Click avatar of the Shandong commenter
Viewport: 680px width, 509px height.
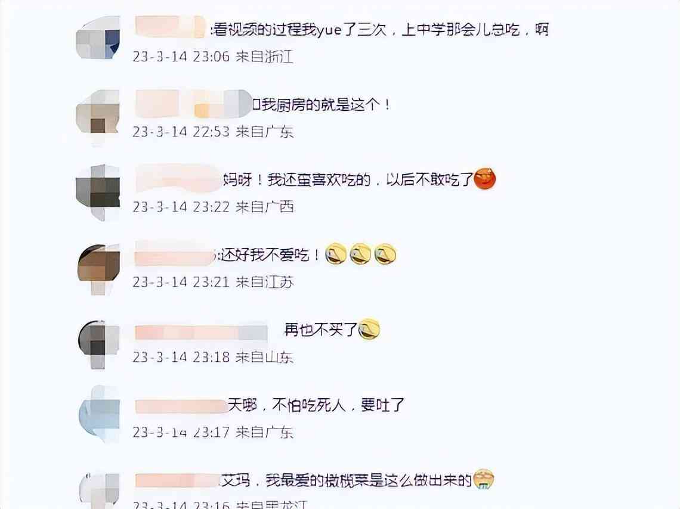(x=99, y=345)
